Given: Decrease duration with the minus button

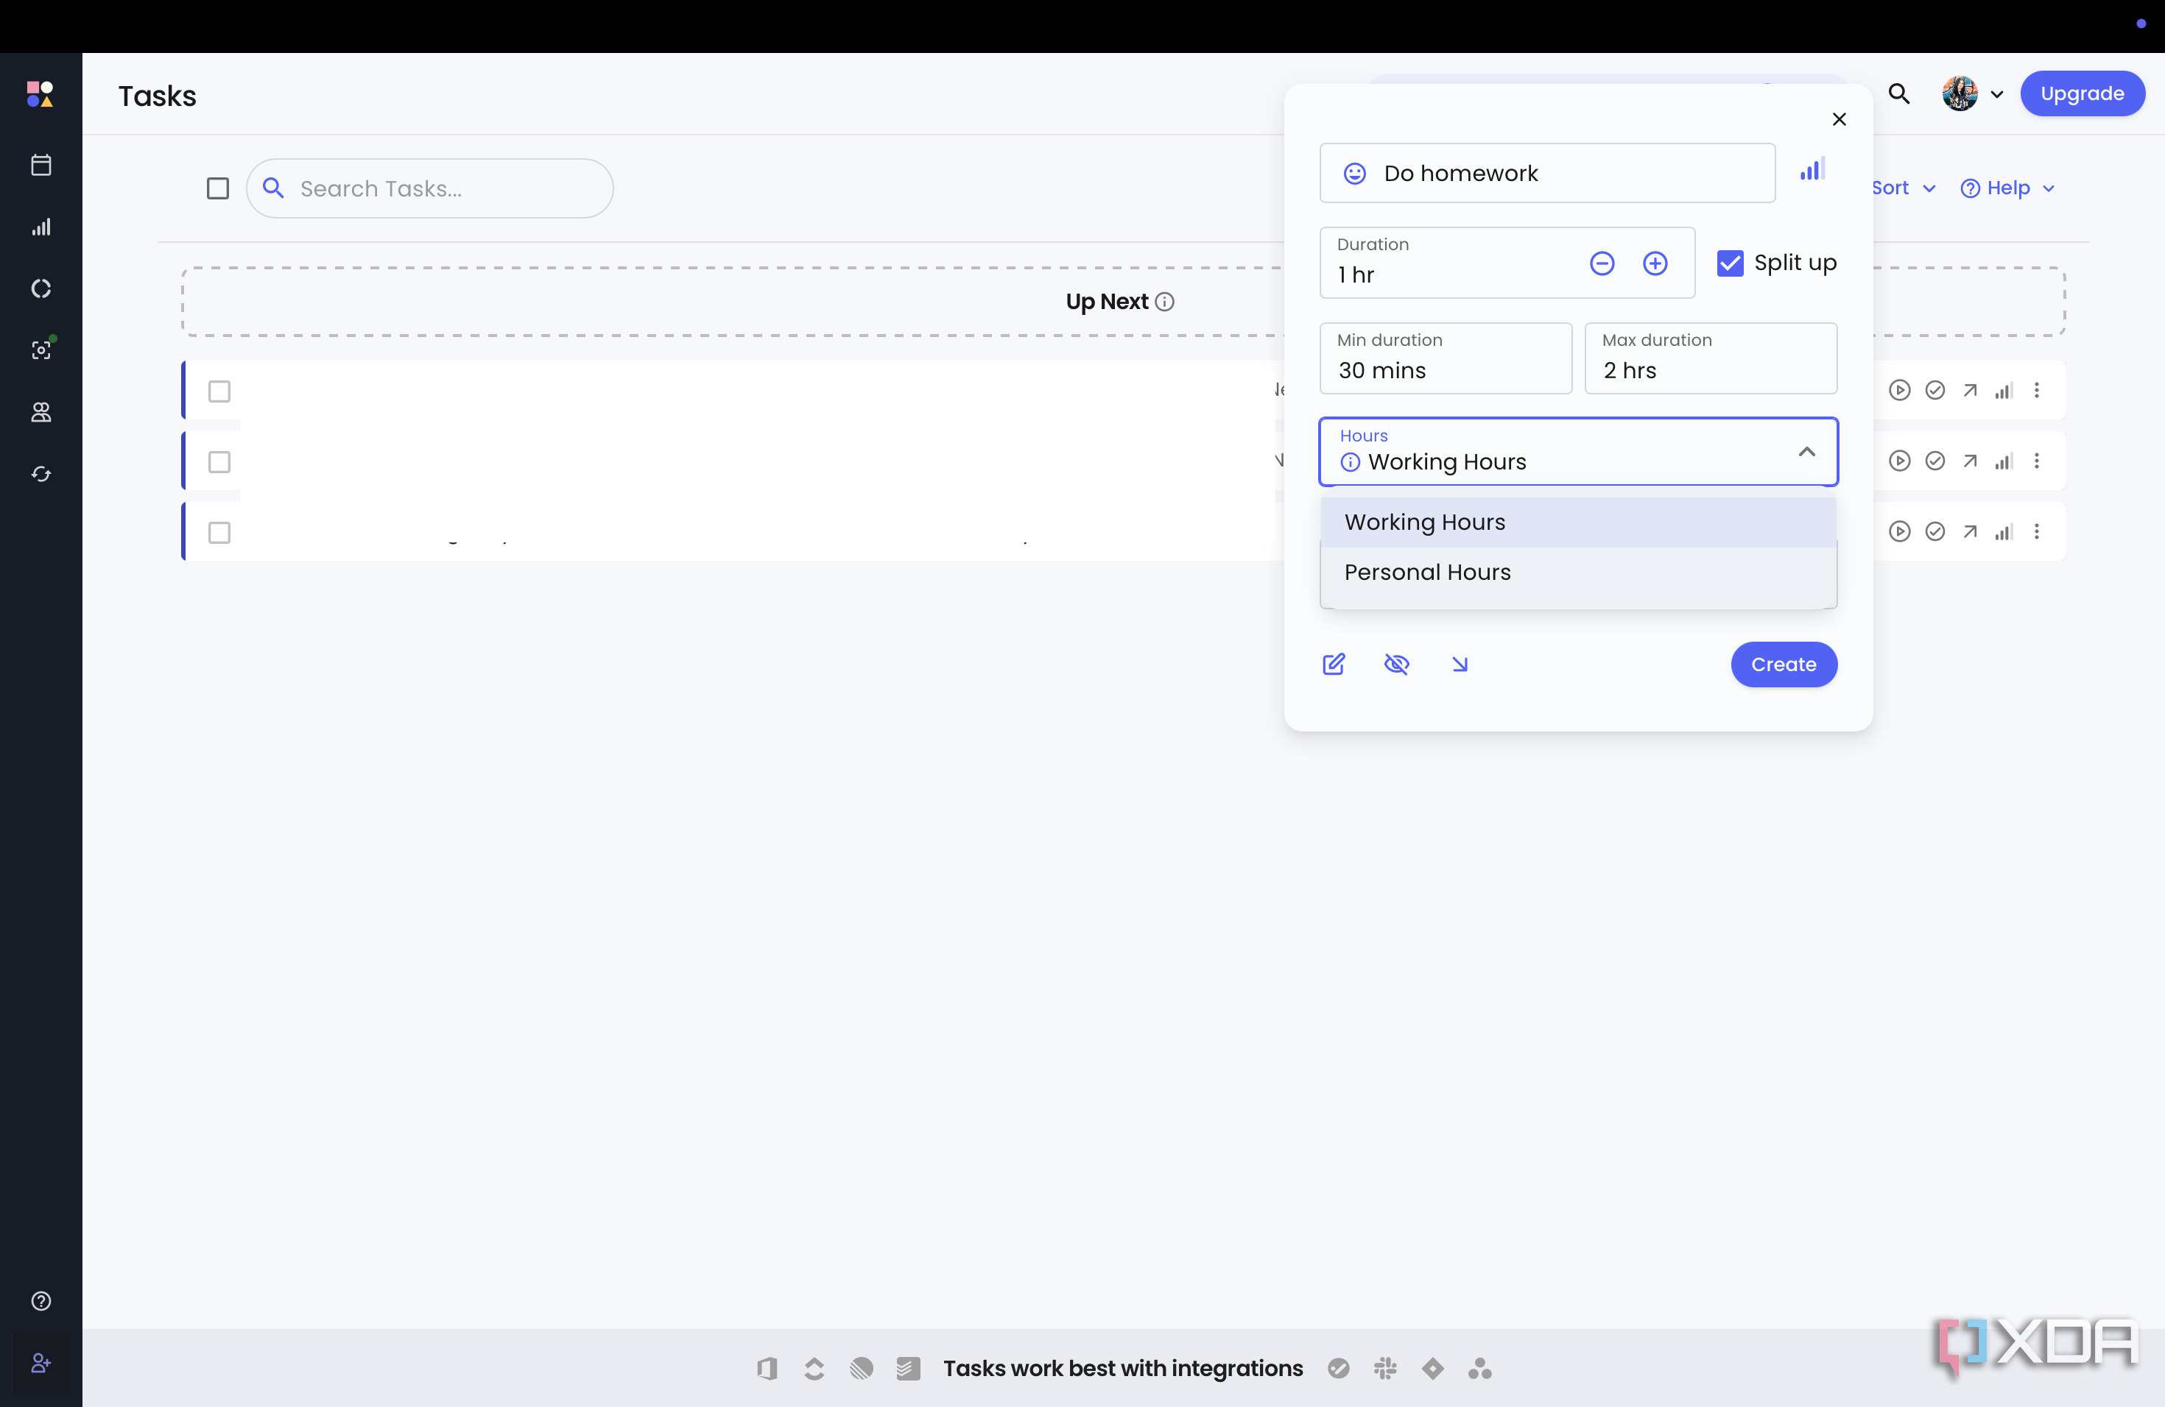Looking at the screenshot, I should tap(1602, 263).
